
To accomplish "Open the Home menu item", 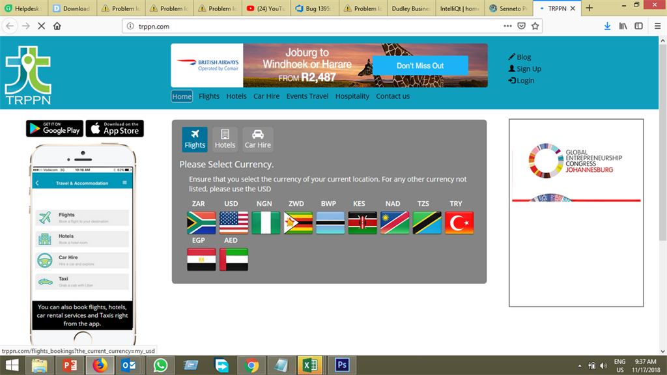I will tap(182, 96).
